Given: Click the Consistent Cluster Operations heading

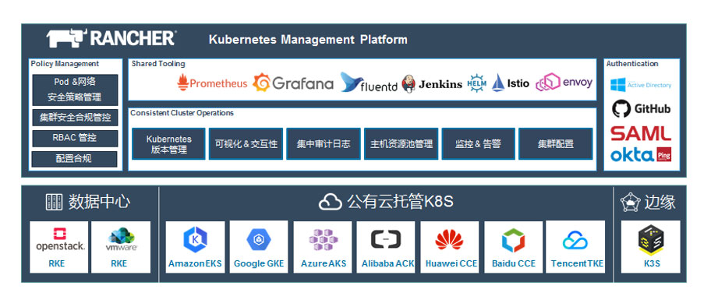Looking at the screenshot, I should pyautogui.click(x=182, y=113).
